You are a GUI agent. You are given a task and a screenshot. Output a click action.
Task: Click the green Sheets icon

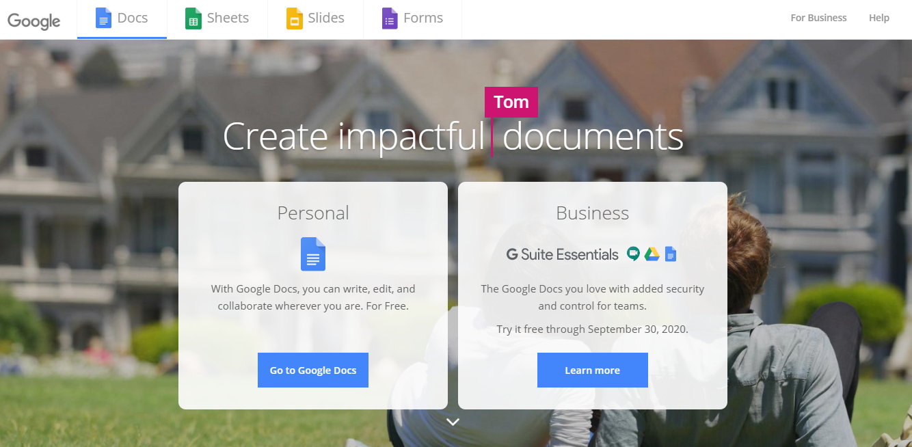pyautogui.click(x=193, y=18)
